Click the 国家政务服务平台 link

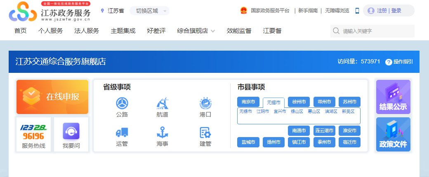click(x=270, y=11)
